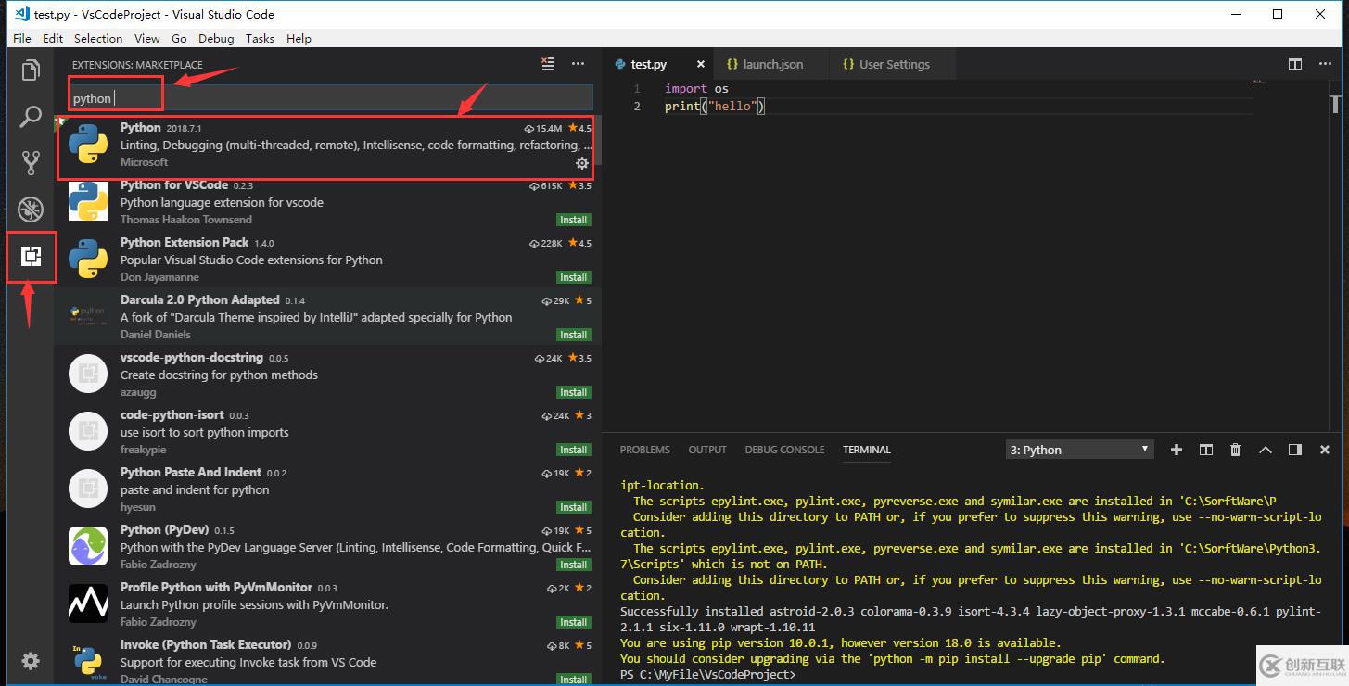Split the terminal panel
This screenshot has height=686, width=1349.
click(x=1206, y=450)
